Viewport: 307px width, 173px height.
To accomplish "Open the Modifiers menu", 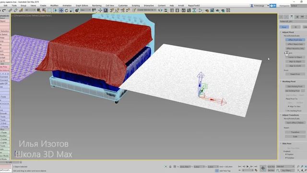I will click(x=54, y=6).
